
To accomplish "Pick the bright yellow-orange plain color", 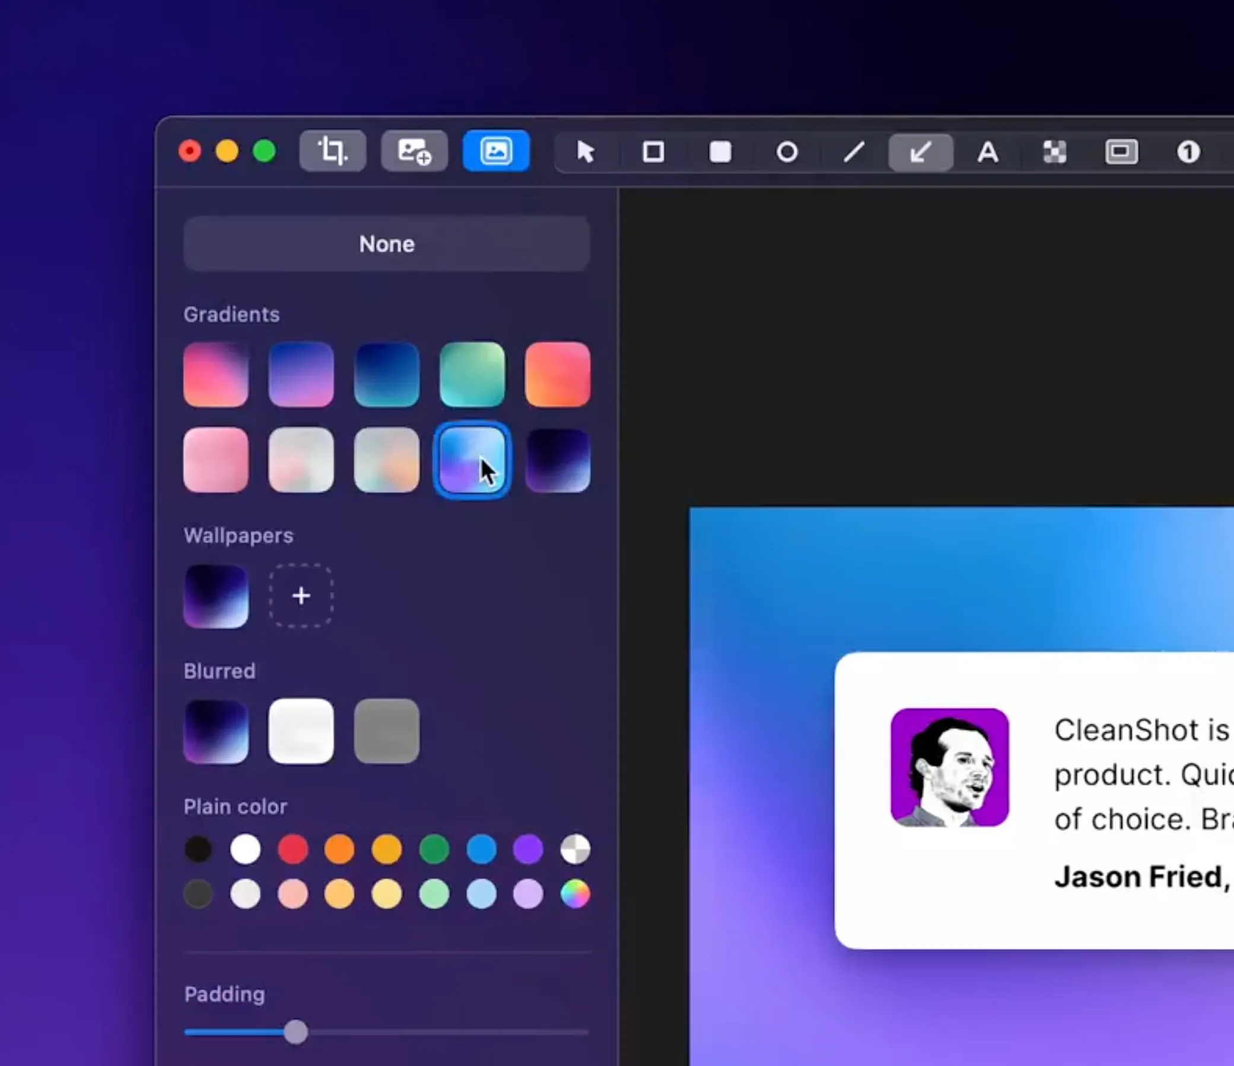I will coord(387,849).
